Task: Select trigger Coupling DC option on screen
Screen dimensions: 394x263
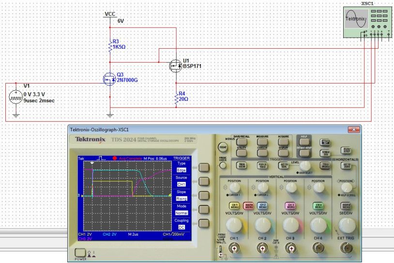Action: [x=182, y=227]
